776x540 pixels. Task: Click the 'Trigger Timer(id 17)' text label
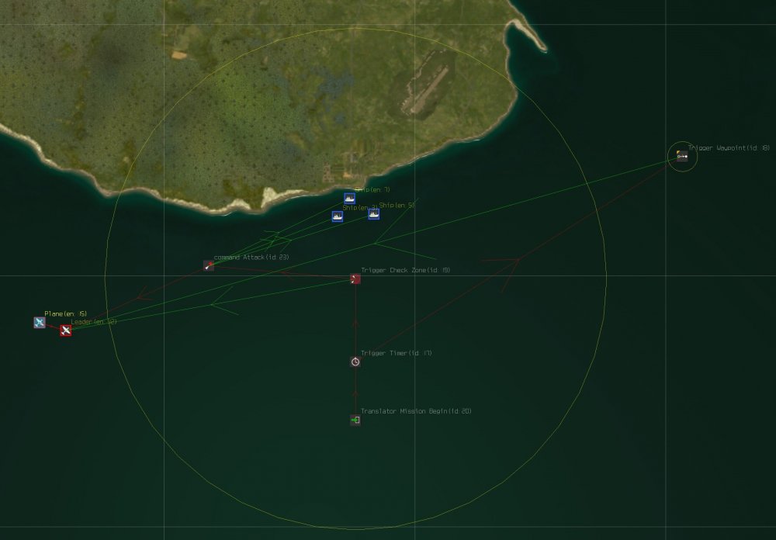tap(397, 353)
